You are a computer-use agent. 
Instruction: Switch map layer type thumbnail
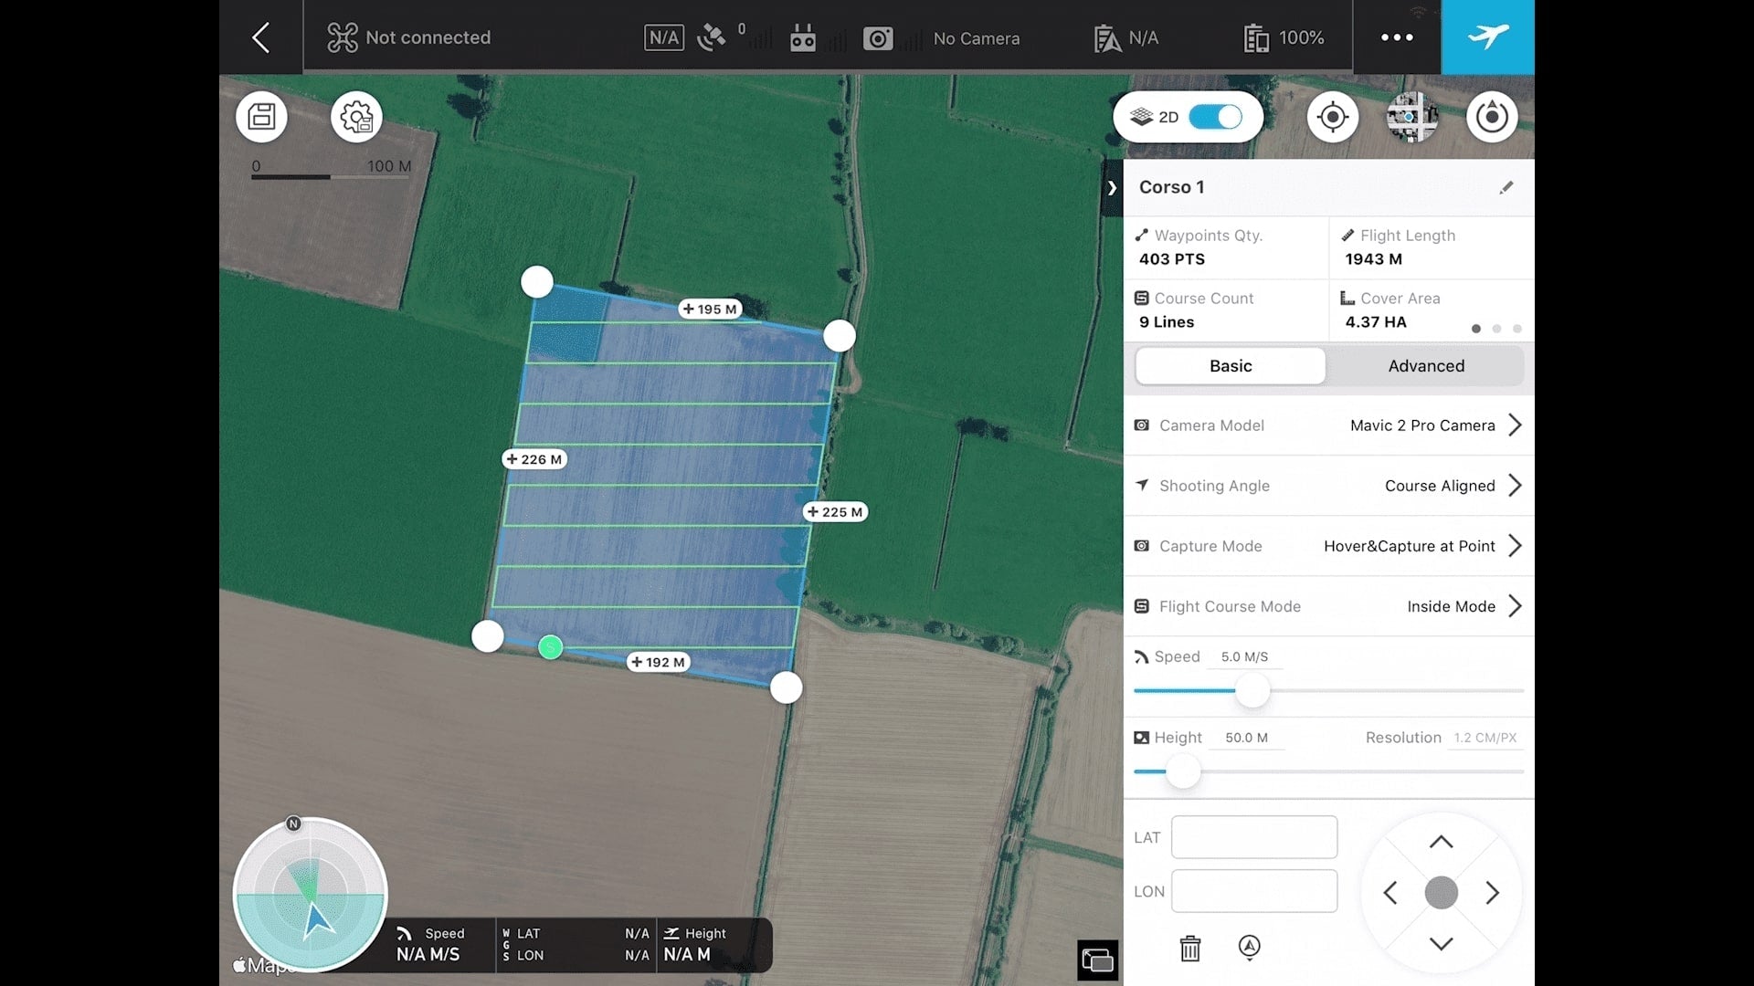coord(1412,117)
